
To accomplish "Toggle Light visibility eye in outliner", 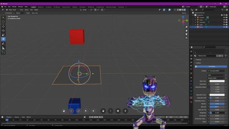I will click(224, 25).
